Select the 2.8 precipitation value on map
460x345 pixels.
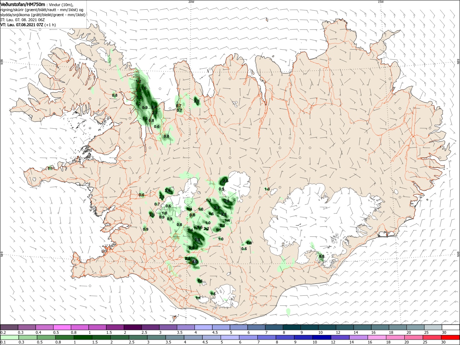coord(224,214)
